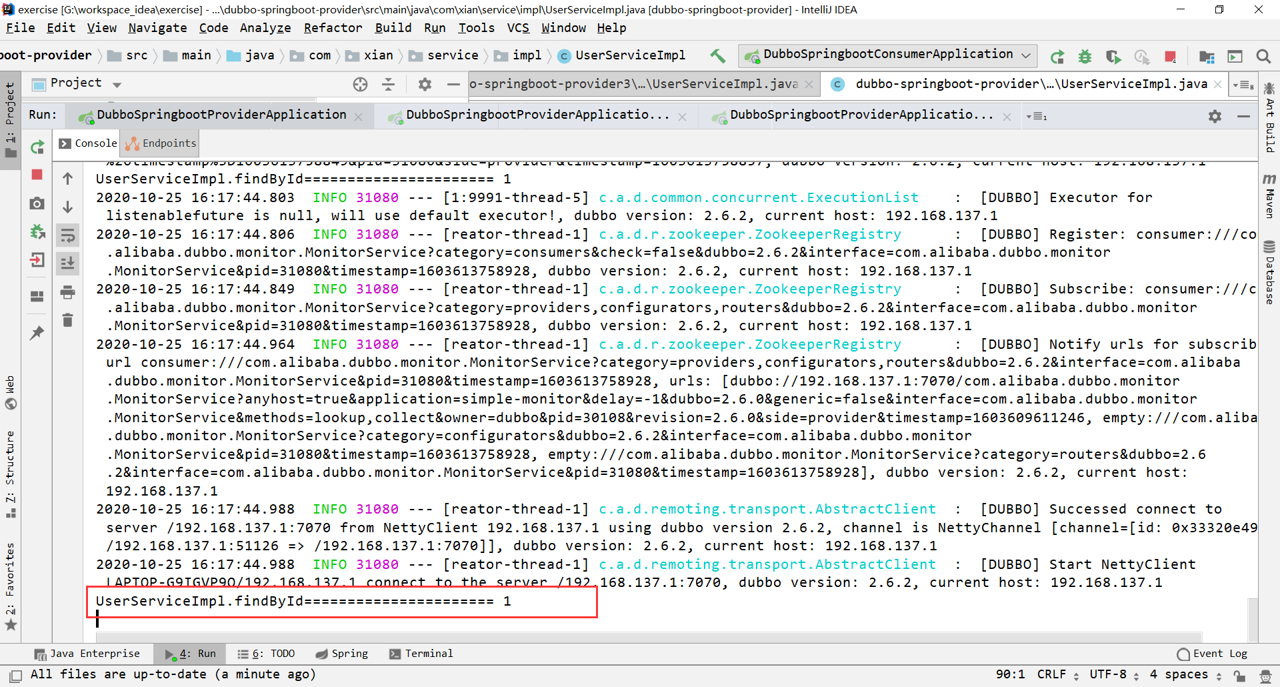Click UserServiceImpl in the navigation bar
1280x687 pixels.
[x=621, y=55]
